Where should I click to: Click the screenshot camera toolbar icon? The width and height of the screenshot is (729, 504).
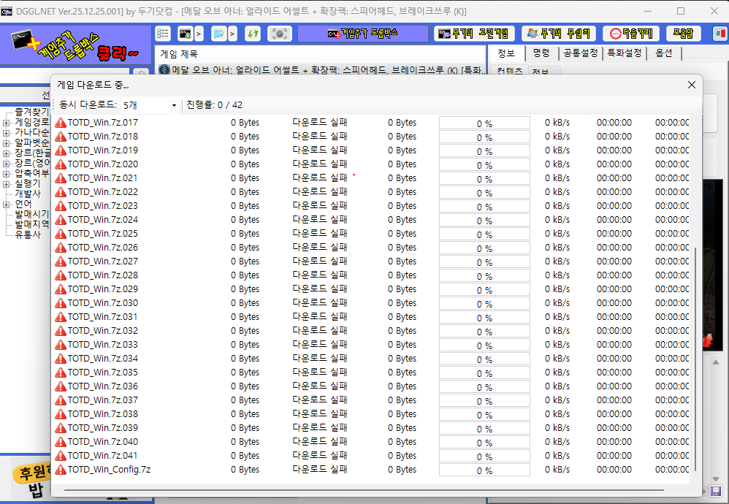(x=280, y=34)
